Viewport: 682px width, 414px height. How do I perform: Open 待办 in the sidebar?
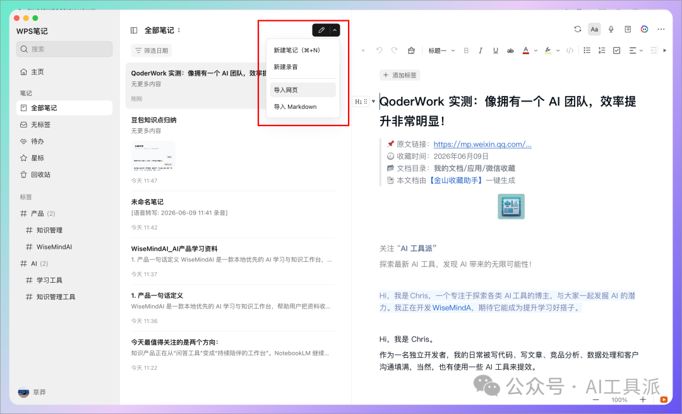pyautogui.click(x=64, y=141)
